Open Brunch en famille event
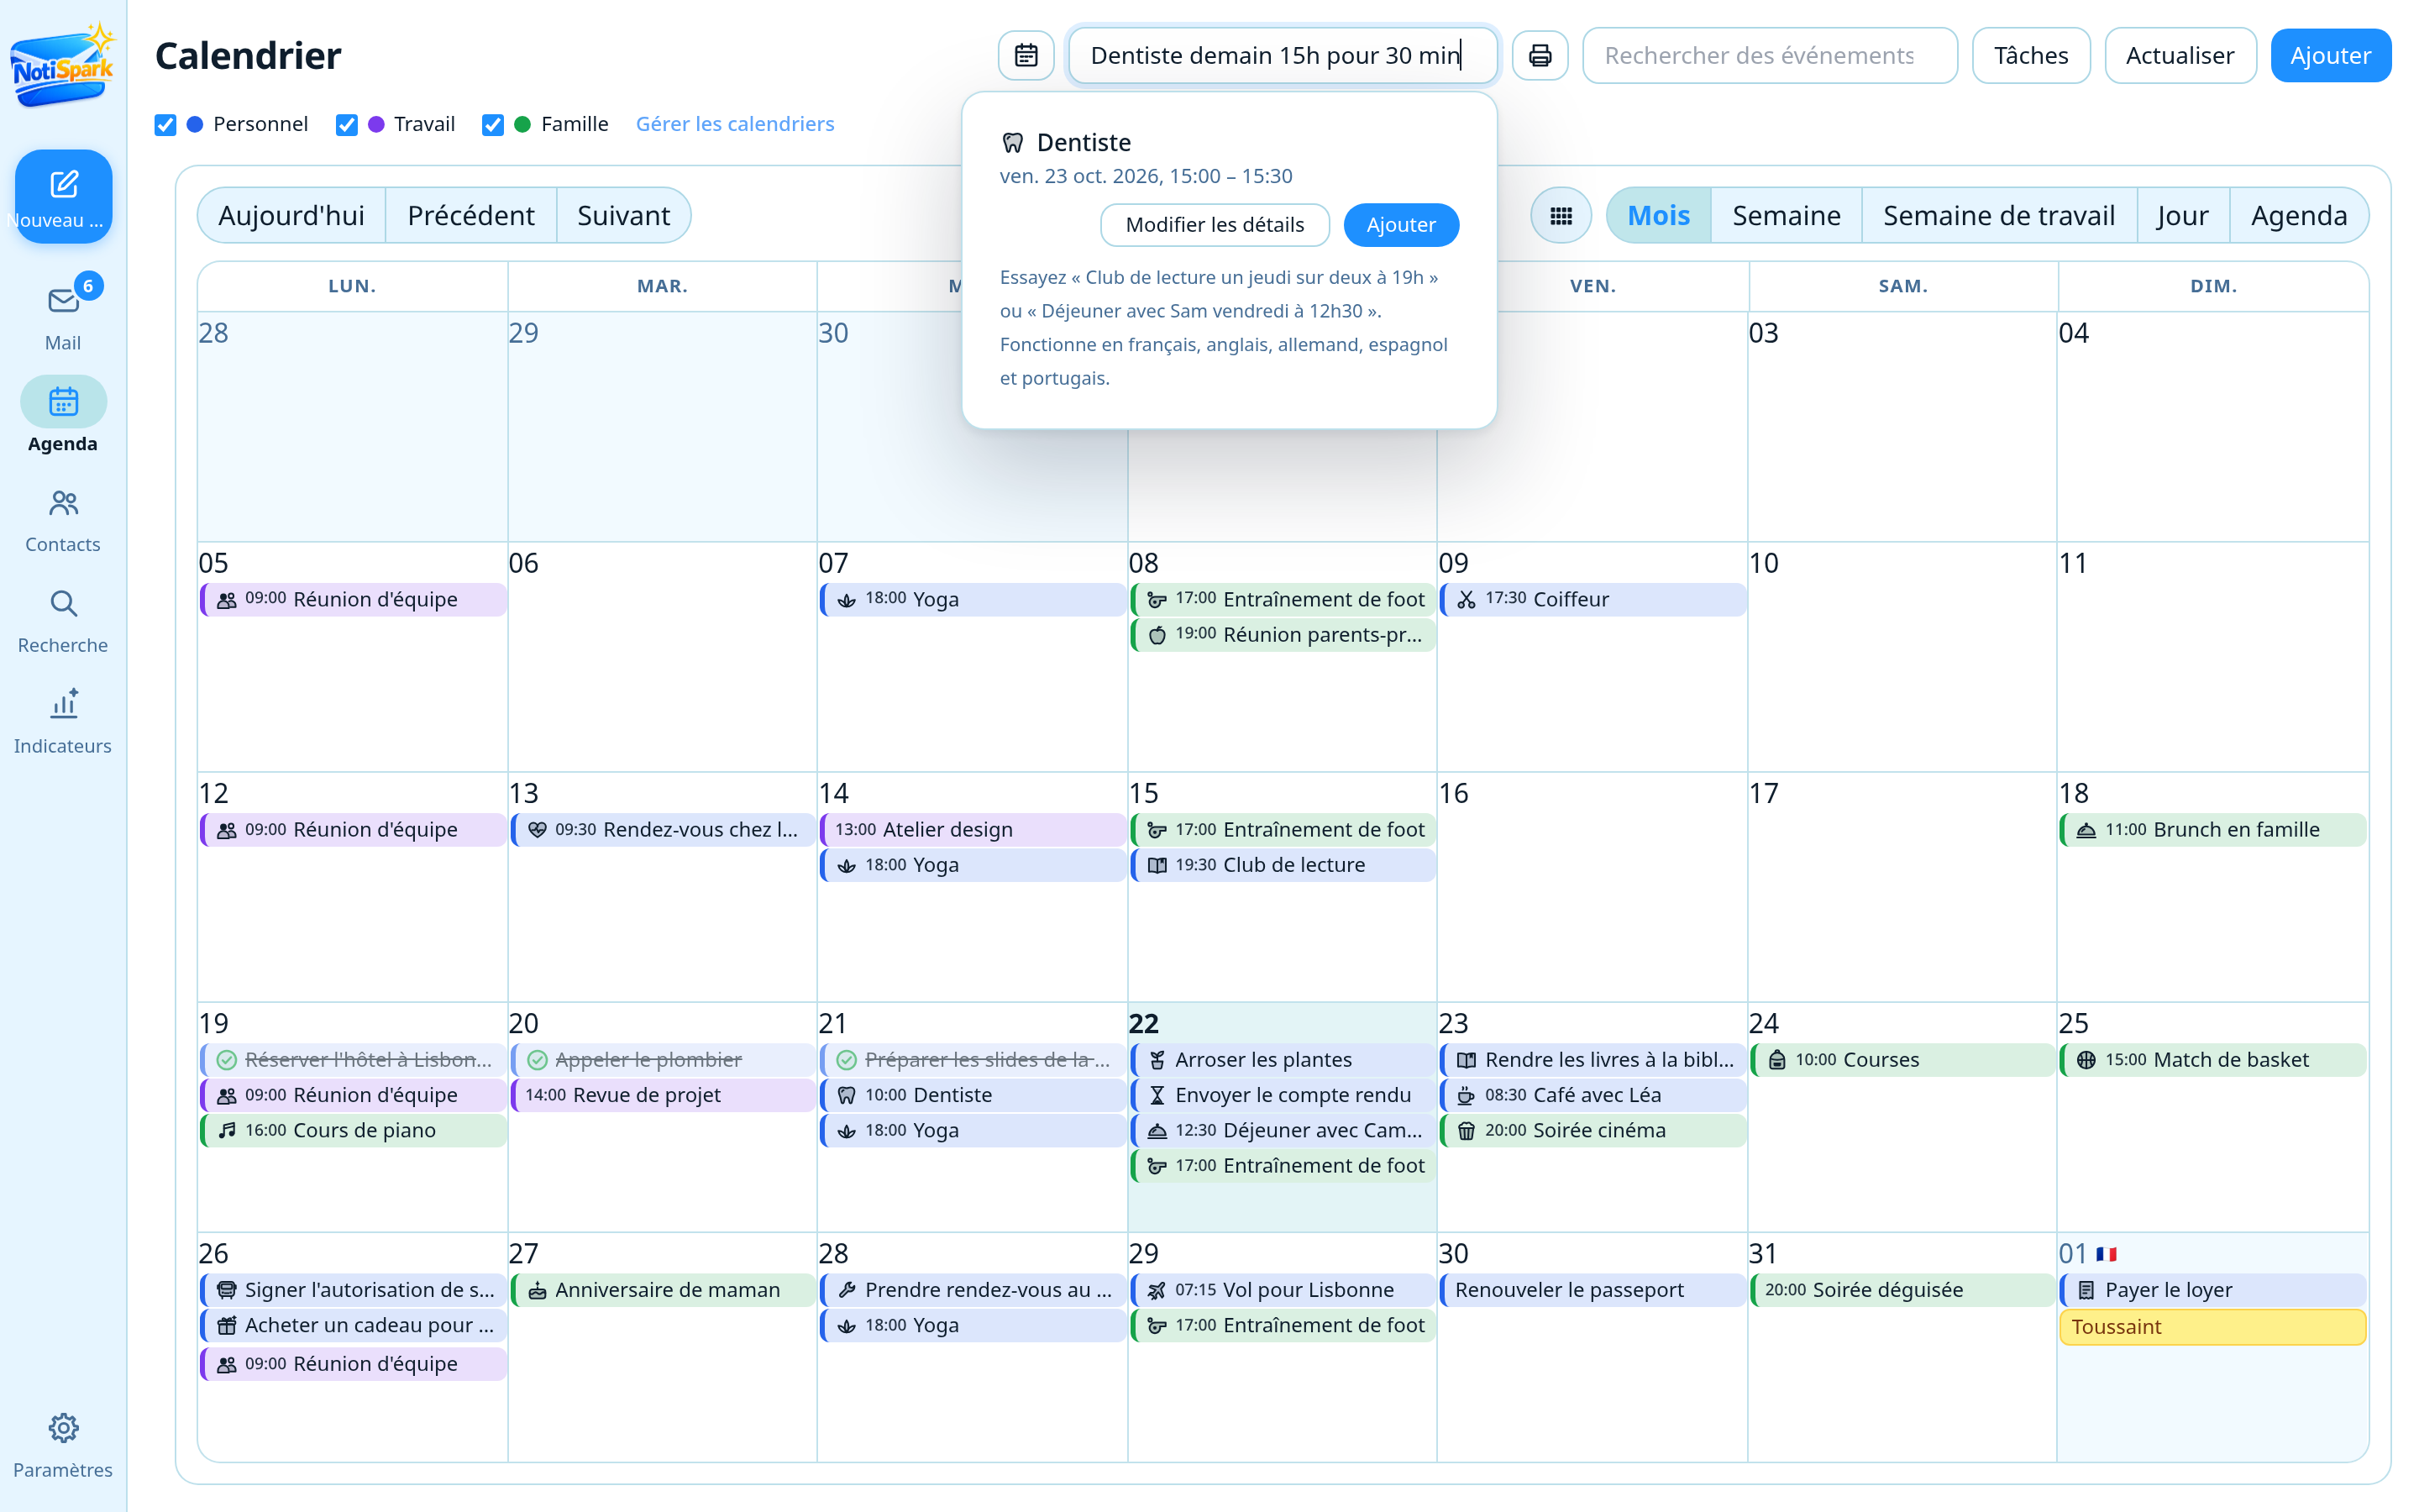 [2212, 830]
